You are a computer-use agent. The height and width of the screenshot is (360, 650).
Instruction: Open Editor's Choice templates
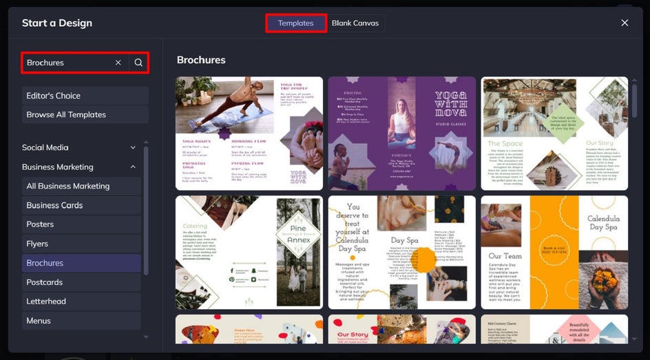pos(85,96)
